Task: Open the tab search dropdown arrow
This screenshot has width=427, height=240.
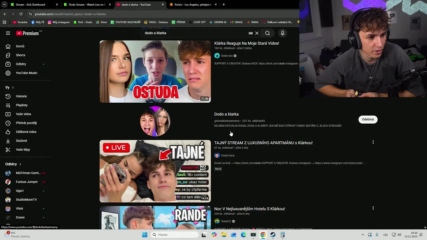Action: tap(4, 5)
